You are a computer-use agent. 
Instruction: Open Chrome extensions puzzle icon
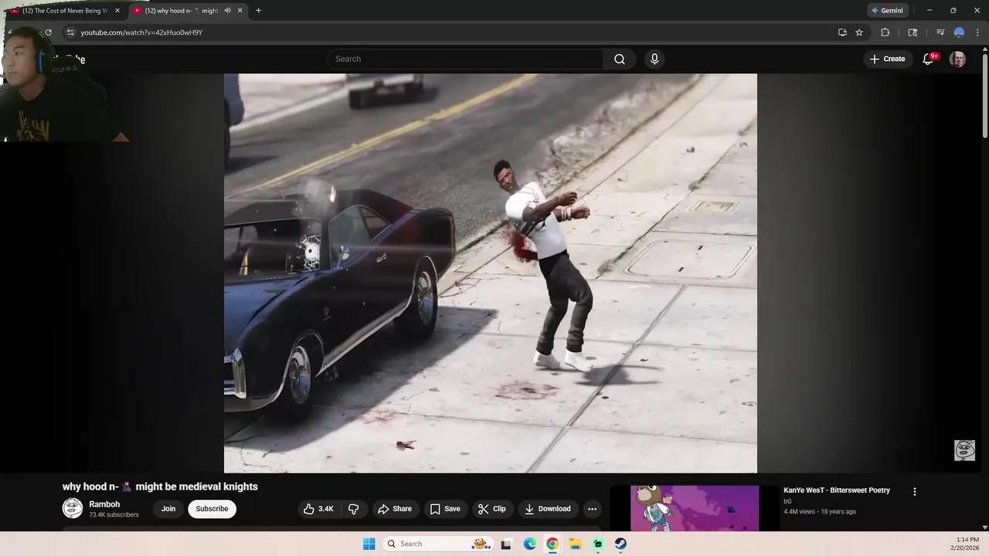click(x=885, y=32)
